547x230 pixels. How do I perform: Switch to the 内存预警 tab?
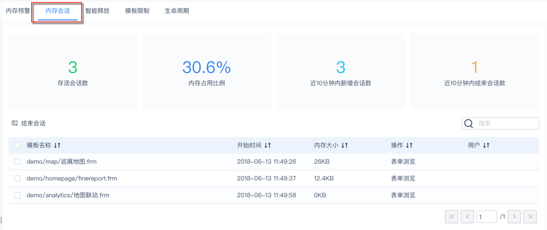click(18, 11)
